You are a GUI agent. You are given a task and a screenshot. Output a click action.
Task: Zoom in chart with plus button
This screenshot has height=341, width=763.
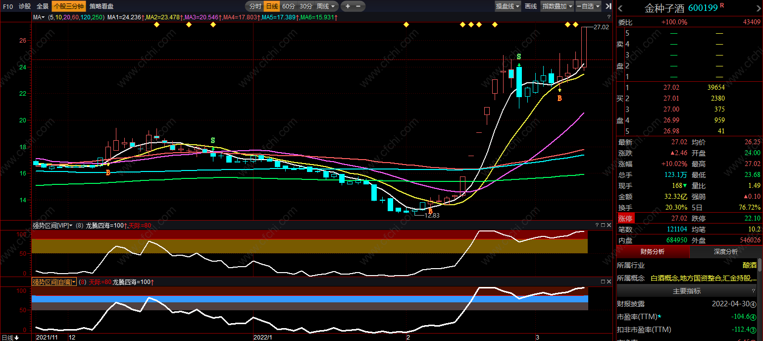click(348, 6)
